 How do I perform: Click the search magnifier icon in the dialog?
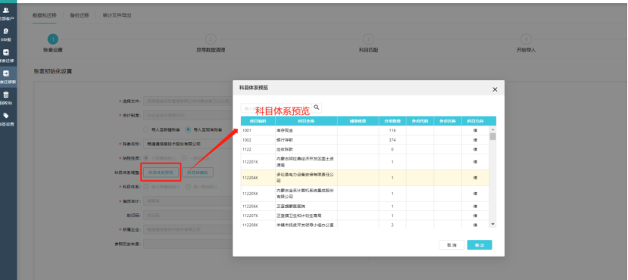click(x=317, y=107)
